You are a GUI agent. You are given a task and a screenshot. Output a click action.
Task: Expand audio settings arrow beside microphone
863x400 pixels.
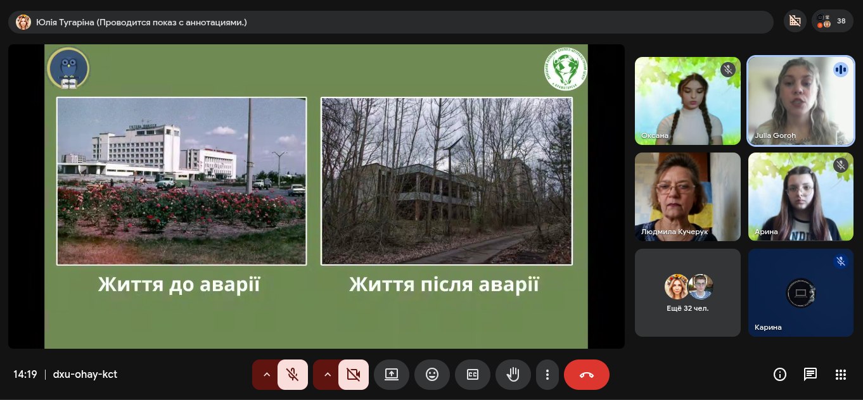pyautogui.click(x=266, y=375)
